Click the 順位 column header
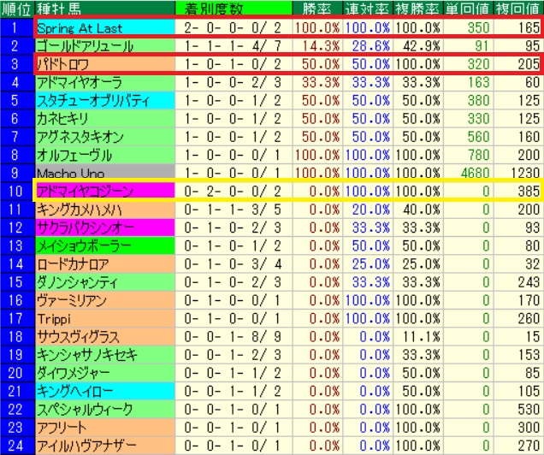Screen dimensions: 544x455 [x=17, y=9]
